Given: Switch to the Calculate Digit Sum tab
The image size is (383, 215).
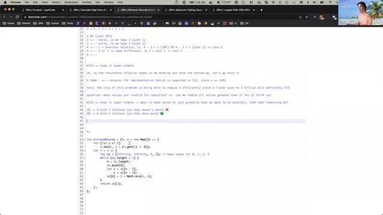Looking at the screenshot, I should 90,10.
